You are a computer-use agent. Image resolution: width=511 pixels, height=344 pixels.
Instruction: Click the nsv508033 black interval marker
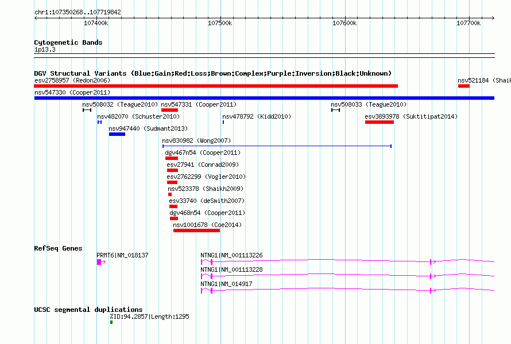click(x=336, y=110)
